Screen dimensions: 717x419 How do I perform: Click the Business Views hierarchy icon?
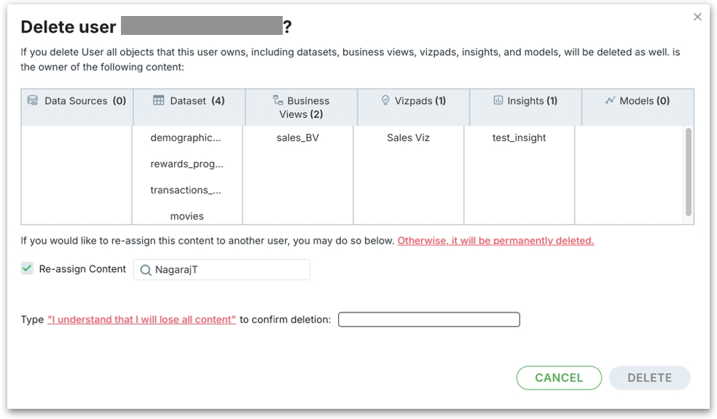[x=278, y=100]
